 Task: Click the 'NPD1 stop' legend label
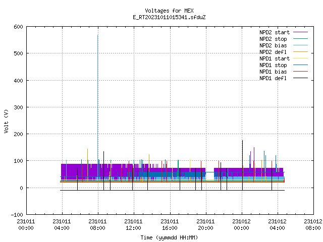click(x=273, y=65)
